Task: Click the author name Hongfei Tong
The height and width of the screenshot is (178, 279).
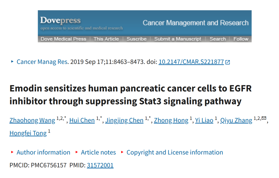Action: [28, 133]
